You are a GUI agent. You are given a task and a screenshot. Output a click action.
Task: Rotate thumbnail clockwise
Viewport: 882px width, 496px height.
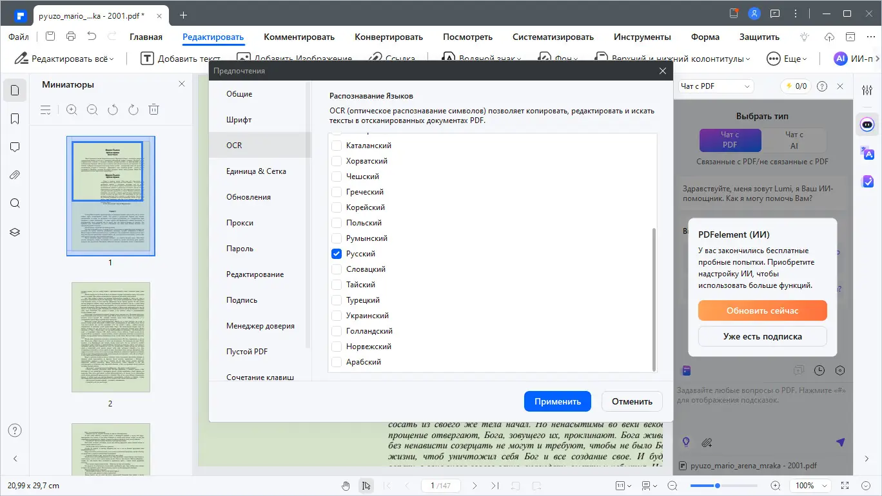133,110
